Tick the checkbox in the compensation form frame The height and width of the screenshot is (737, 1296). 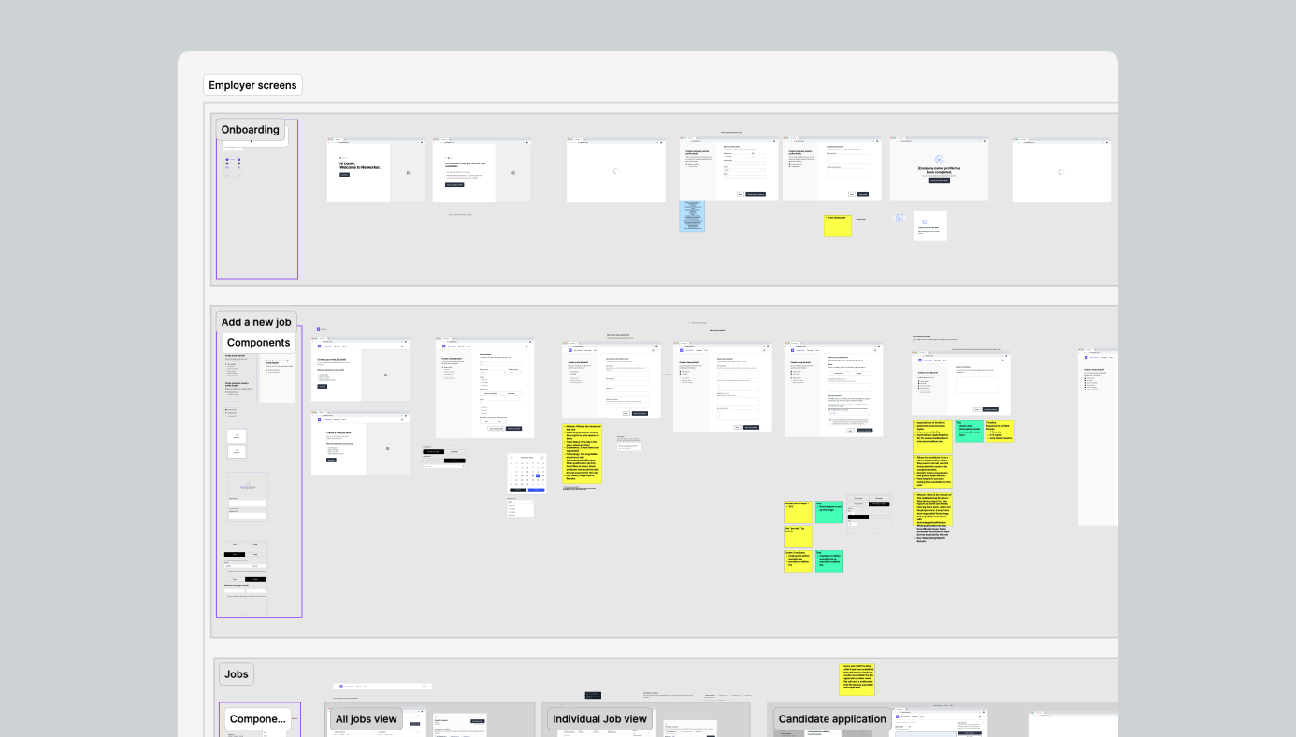(831, 421)
